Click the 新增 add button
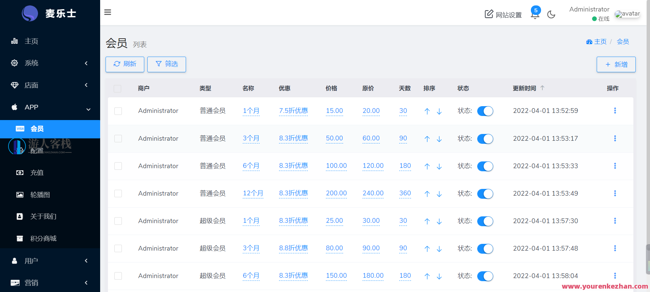The image size is (650, 292). click(616, 64)
